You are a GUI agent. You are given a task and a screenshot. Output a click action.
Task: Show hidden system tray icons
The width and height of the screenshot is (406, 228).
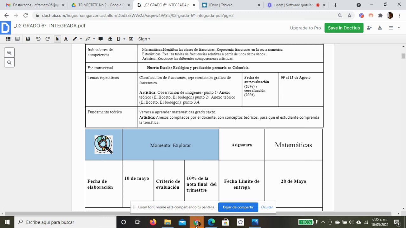tap(323, 222)
